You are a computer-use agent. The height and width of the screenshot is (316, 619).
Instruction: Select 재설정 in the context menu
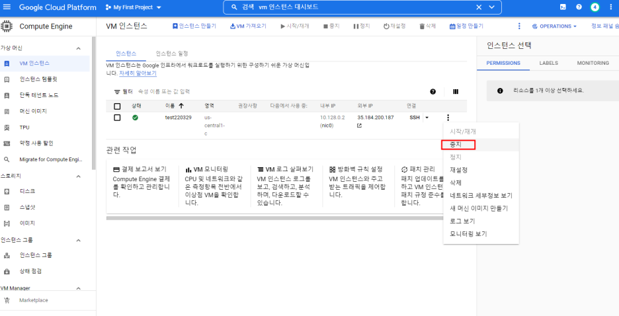point(481,170)
